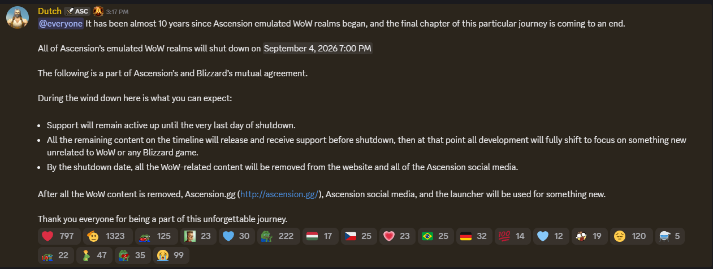The width and height of the screenshot is (713, 269).
Task: Click the 100 emoji reaction with 14
Action: (512, 236)
